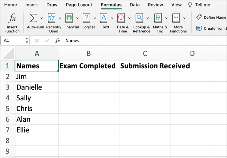Switch to the Review tab
Viewport: 227px width, 158px height.
tap(155, 5)
